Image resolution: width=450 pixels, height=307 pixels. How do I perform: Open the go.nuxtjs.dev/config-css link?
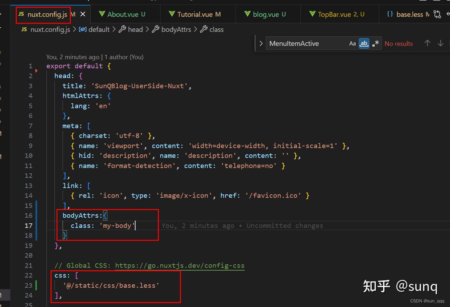click(x=180, y=266)
